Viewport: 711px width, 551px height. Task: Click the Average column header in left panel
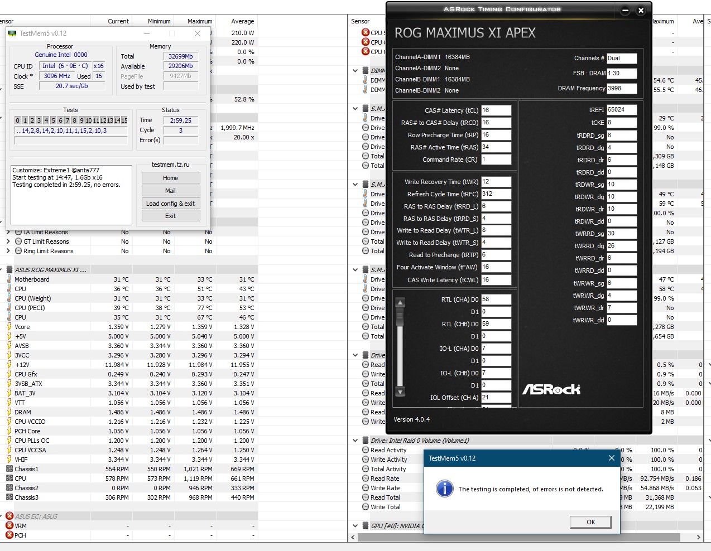click(x=243, y=21)
